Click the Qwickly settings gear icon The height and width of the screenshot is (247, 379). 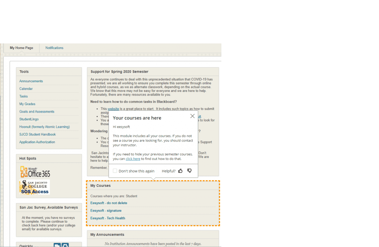65,245
